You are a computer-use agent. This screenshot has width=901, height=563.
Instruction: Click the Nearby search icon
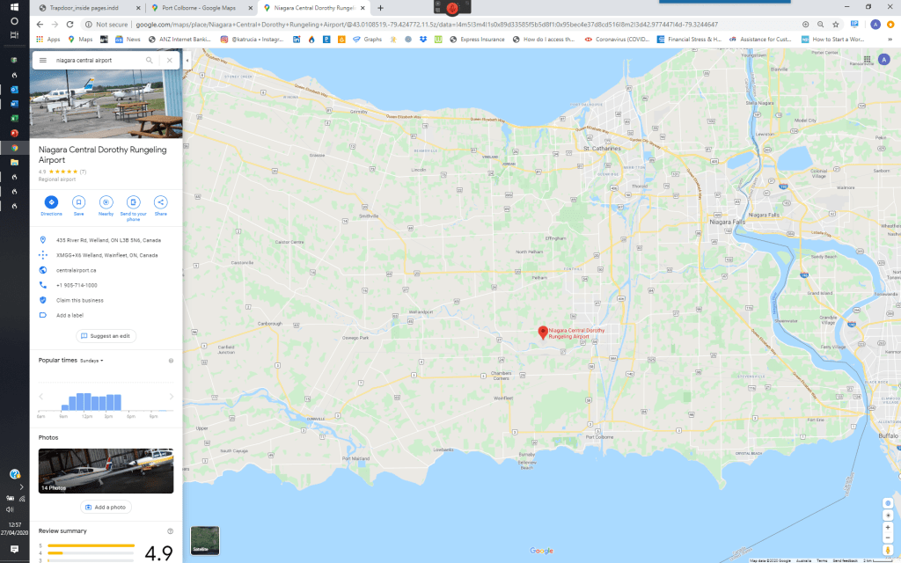click(x=106, y=202)
